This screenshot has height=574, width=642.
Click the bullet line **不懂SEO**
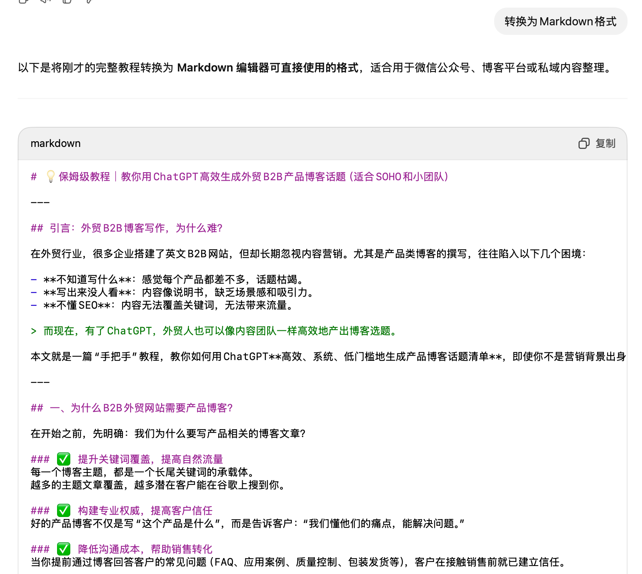click(162, 305)
